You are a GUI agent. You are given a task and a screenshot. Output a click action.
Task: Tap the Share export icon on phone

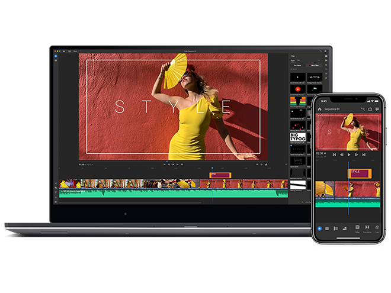tap(370, 110)
